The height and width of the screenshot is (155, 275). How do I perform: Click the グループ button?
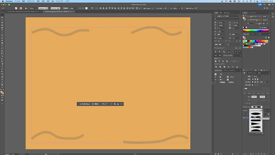[x=105, y=104]
